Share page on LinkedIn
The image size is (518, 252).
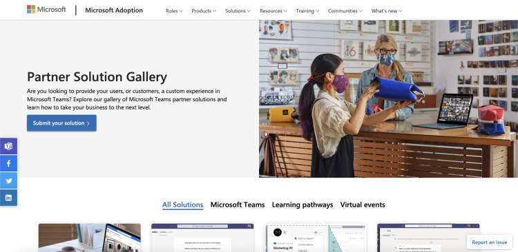[8, 198]
